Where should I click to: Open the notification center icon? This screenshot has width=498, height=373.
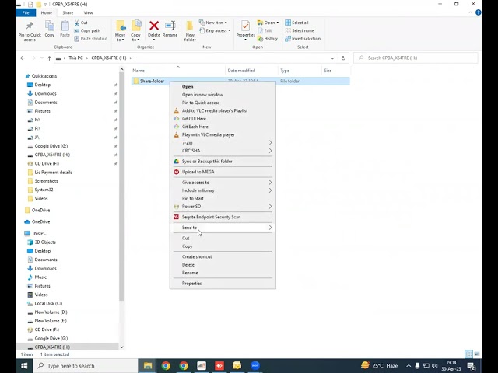point(472,366)
